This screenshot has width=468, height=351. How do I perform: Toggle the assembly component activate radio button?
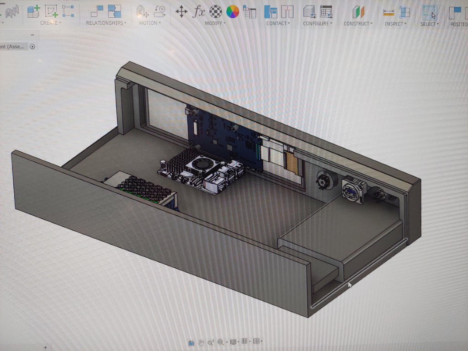[32, 46]
